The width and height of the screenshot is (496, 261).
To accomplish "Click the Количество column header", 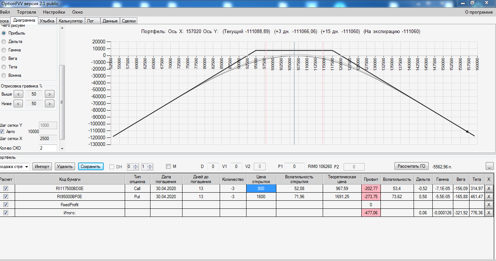I will coord(233,179).
